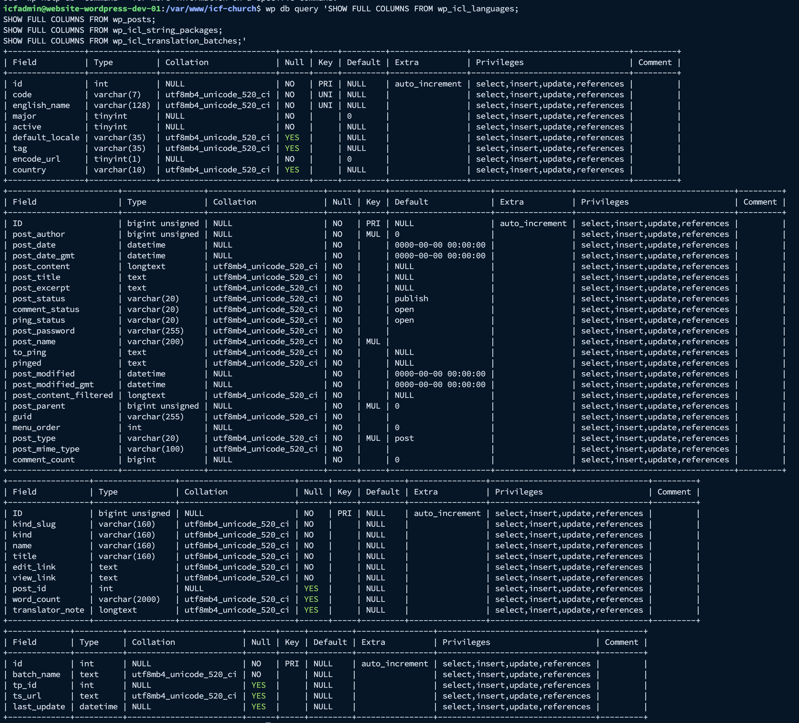Select the 'post_parent' field name

pyautogui.click(x=39, y=406)
